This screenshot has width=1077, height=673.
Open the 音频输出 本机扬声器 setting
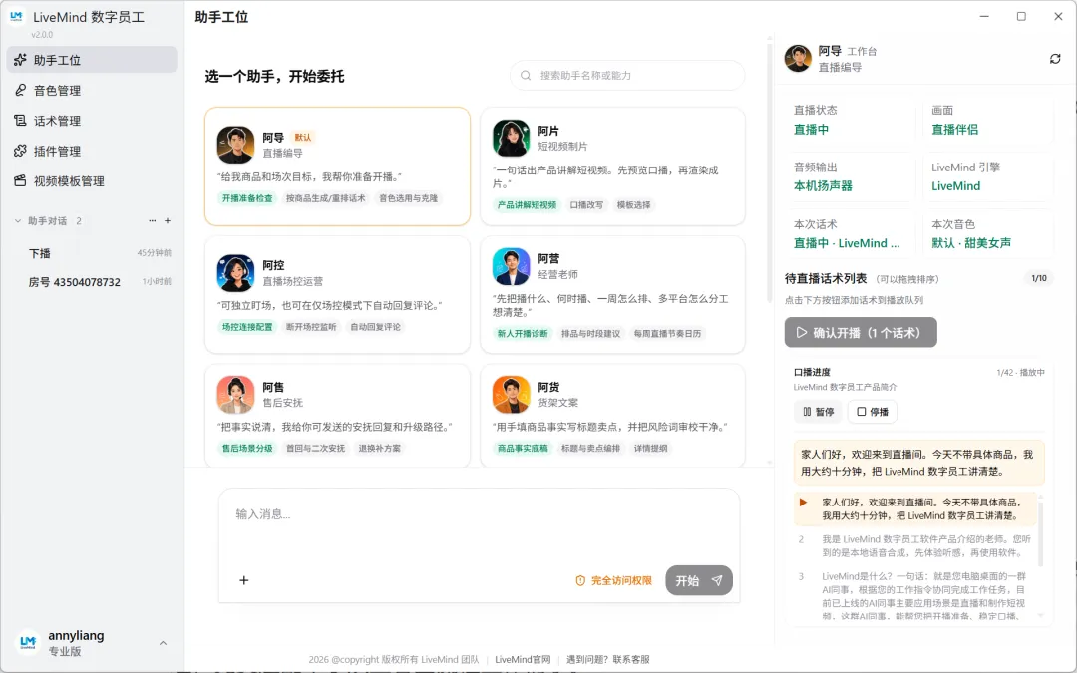tap(850, 176)
